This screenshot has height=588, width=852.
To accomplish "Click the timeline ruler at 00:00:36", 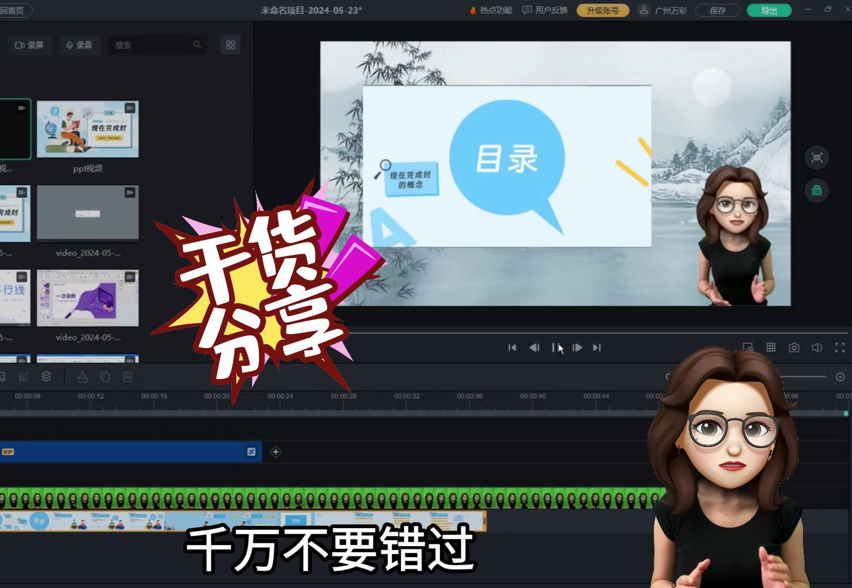I will (469, 396).
